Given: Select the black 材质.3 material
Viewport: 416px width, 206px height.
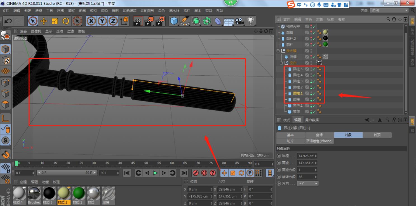Looking at the screenshot, I should click(49, 195).
